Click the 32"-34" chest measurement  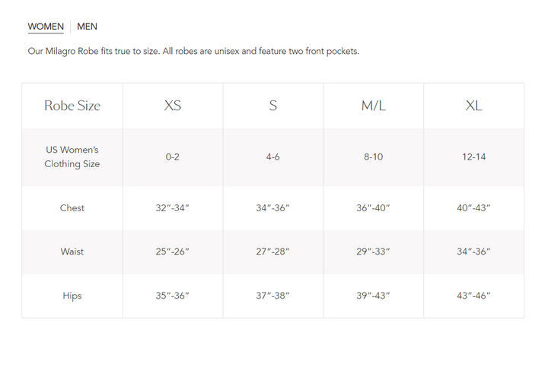[x=173, y=207]
